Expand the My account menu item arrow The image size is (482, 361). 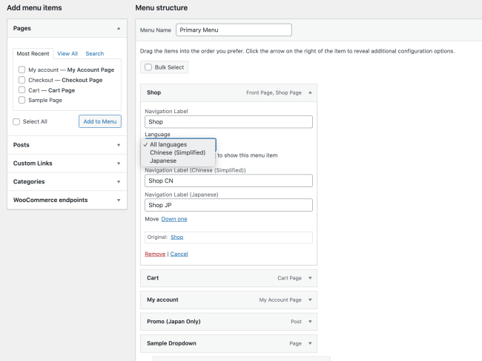(310, 300)
